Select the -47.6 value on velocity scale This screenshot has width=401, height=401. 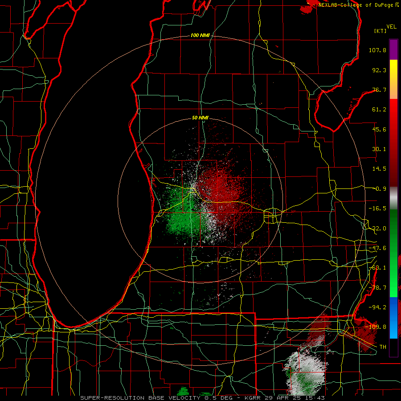point(377,248)
